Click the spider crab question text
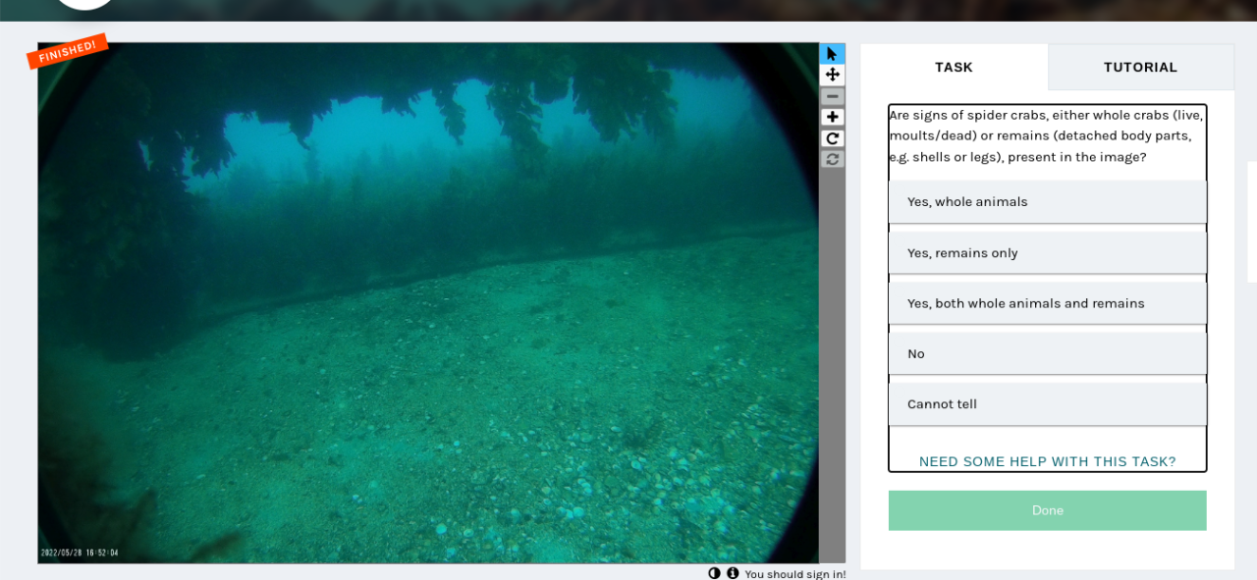Screen dimensions: 1257x580 [x=1046, y=135]
